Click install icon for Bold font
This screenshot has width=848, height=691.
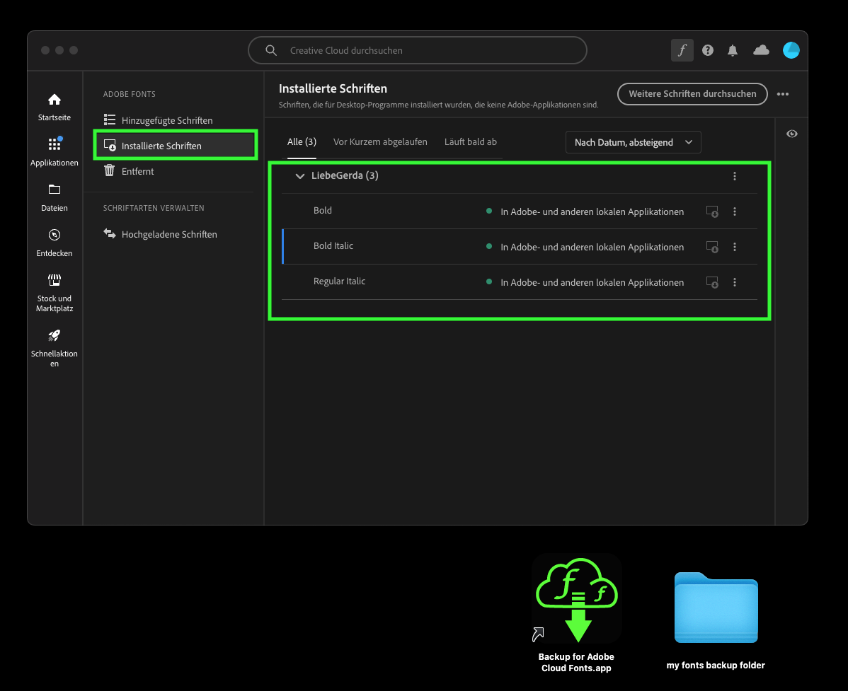coord(712,211)
